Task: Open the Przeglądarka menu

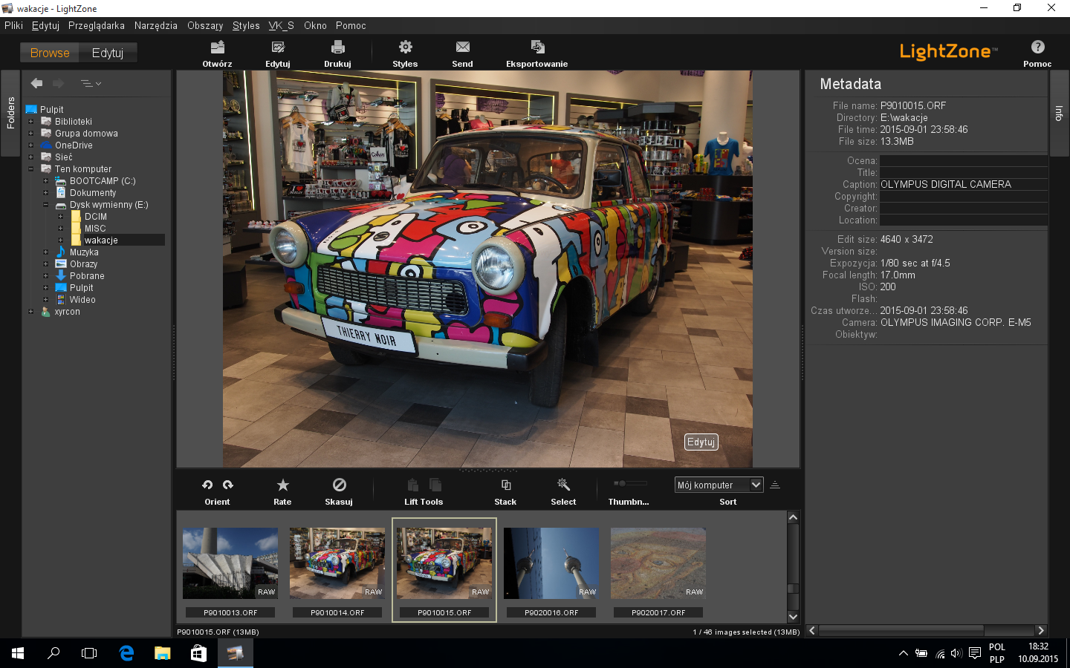Action: pyautogui.click(x=97, y=25)
